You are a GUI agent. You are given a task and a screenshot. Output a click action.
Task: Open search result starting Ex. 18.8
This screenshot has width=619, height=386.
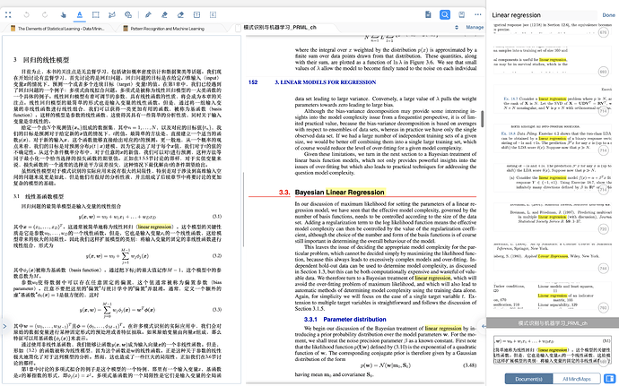[x=553, y=139]
